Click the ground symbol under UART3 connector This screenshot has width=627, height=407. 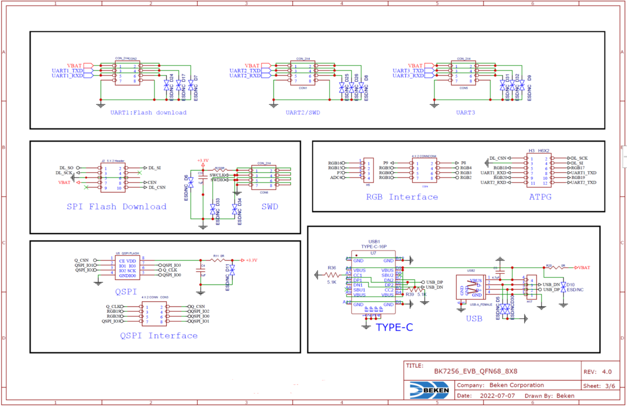click(x=434, y=105)
